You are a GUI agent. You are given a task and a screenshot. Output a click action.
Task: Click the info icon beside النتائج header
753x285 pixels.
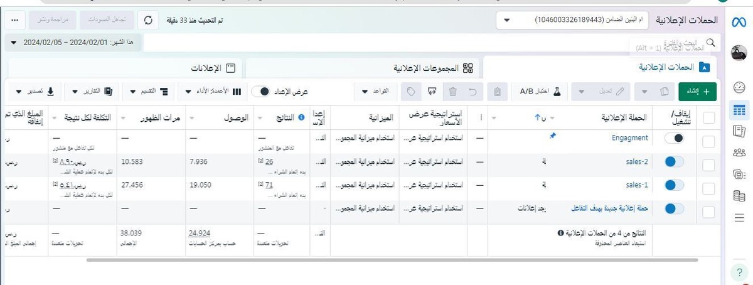click(301, 117)
